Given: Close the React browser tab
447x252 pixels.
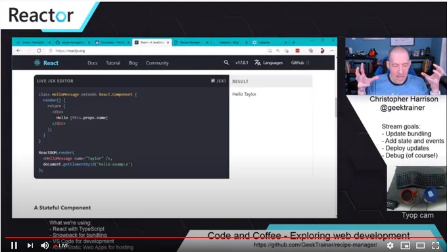Looking at the screenshot, I should [x=168, y=43].
